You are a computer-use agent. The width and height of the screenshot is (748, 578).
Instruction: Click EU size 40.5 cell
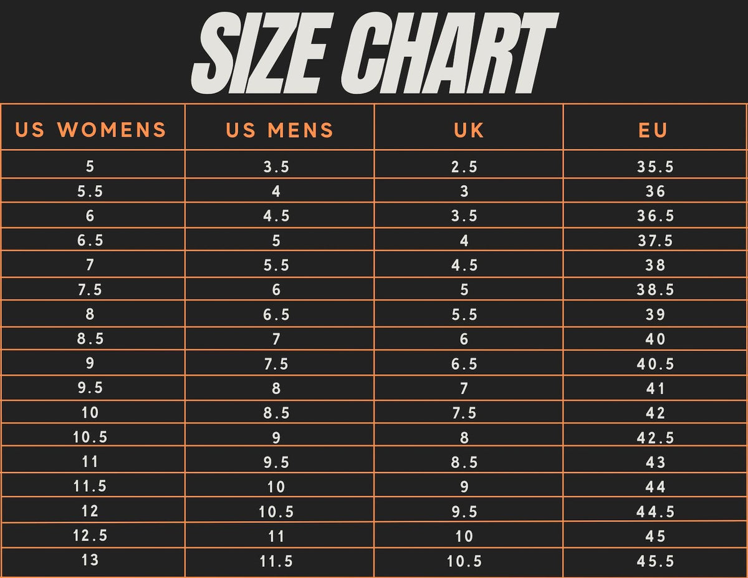pyautogui.click(x=656, y=364)
